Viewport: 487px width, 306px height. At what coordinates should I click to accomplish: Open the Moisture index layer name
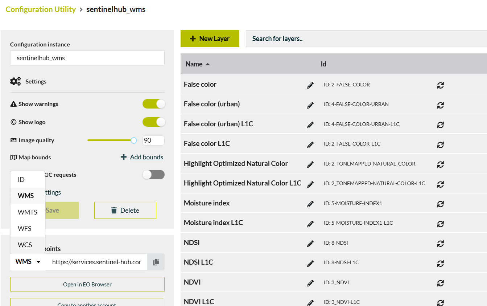coord(207,203)
